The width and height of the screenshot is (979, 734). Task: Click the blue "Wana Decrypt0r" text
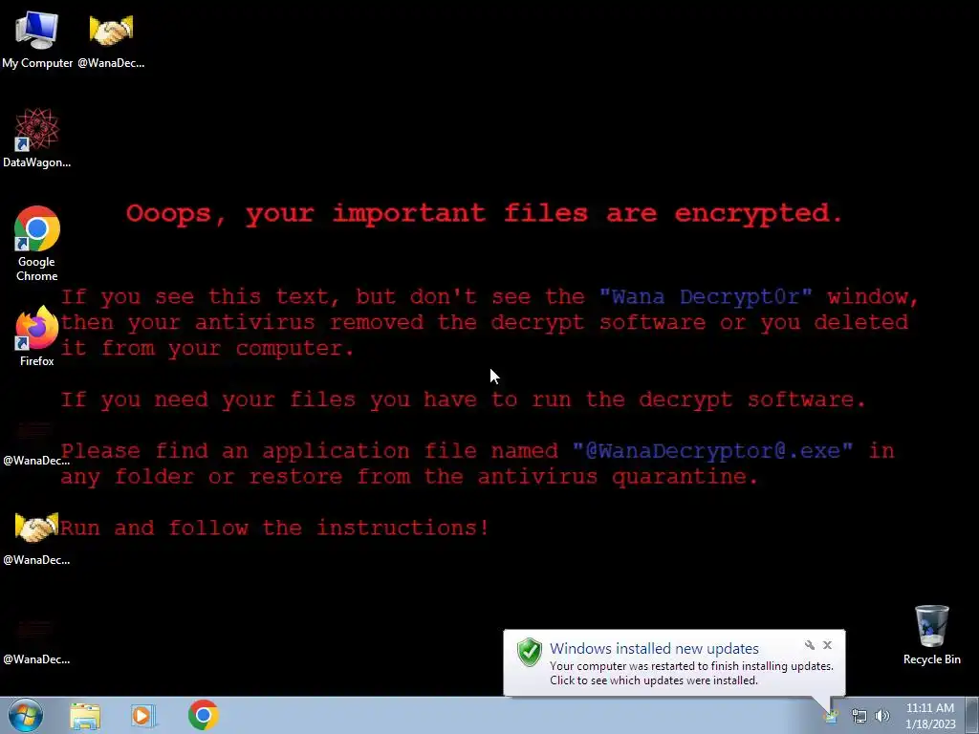tap(706, 296)
